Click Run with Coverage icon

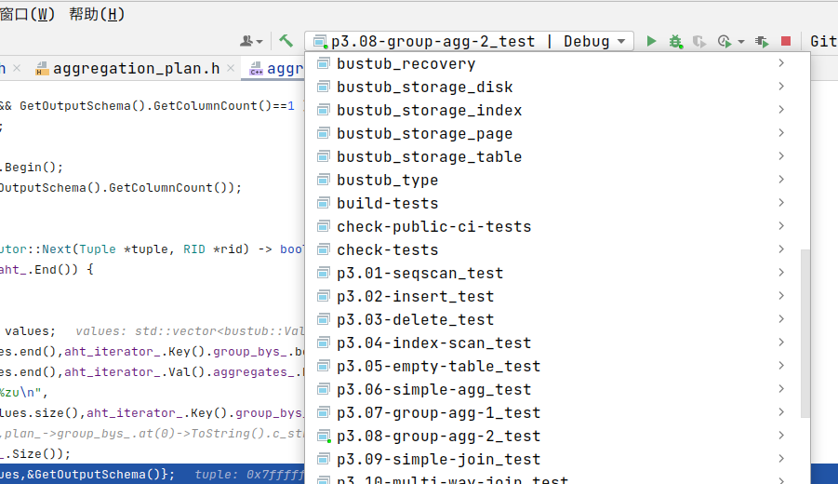(699, 41)
